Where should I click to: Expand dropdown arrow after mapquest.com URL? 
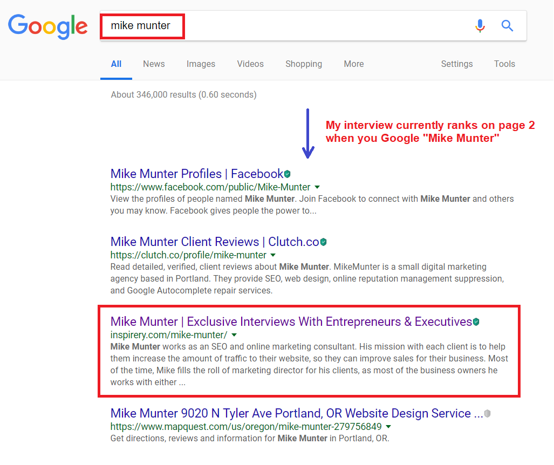tap(388, 427)
